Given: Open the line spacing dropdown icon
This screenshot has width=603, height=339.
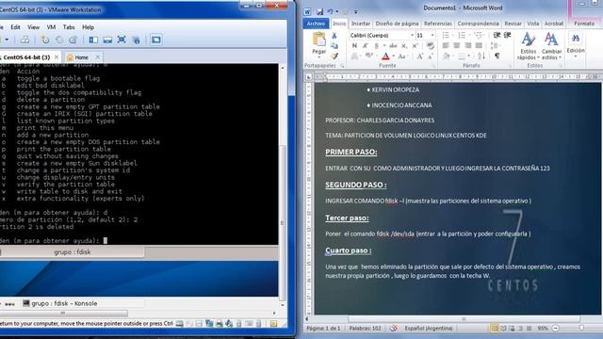Looking at the screenshot, I should [495, 46].
